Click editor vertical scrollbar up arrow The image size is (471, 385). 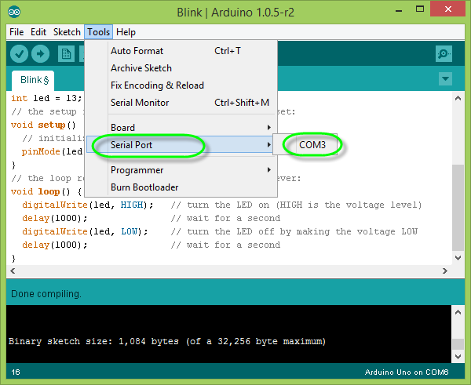458,98
